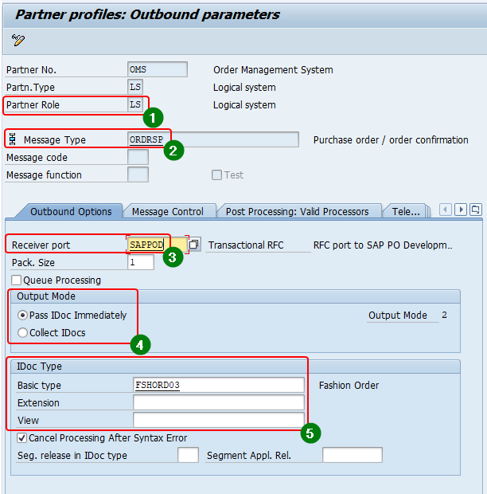Click the Message Type ORDRSP field
The image size is (487, 494).
coord(213,139)
